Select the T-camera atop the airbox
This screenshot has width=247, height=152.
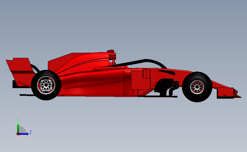pyautogui.click(x=111, y=51)
